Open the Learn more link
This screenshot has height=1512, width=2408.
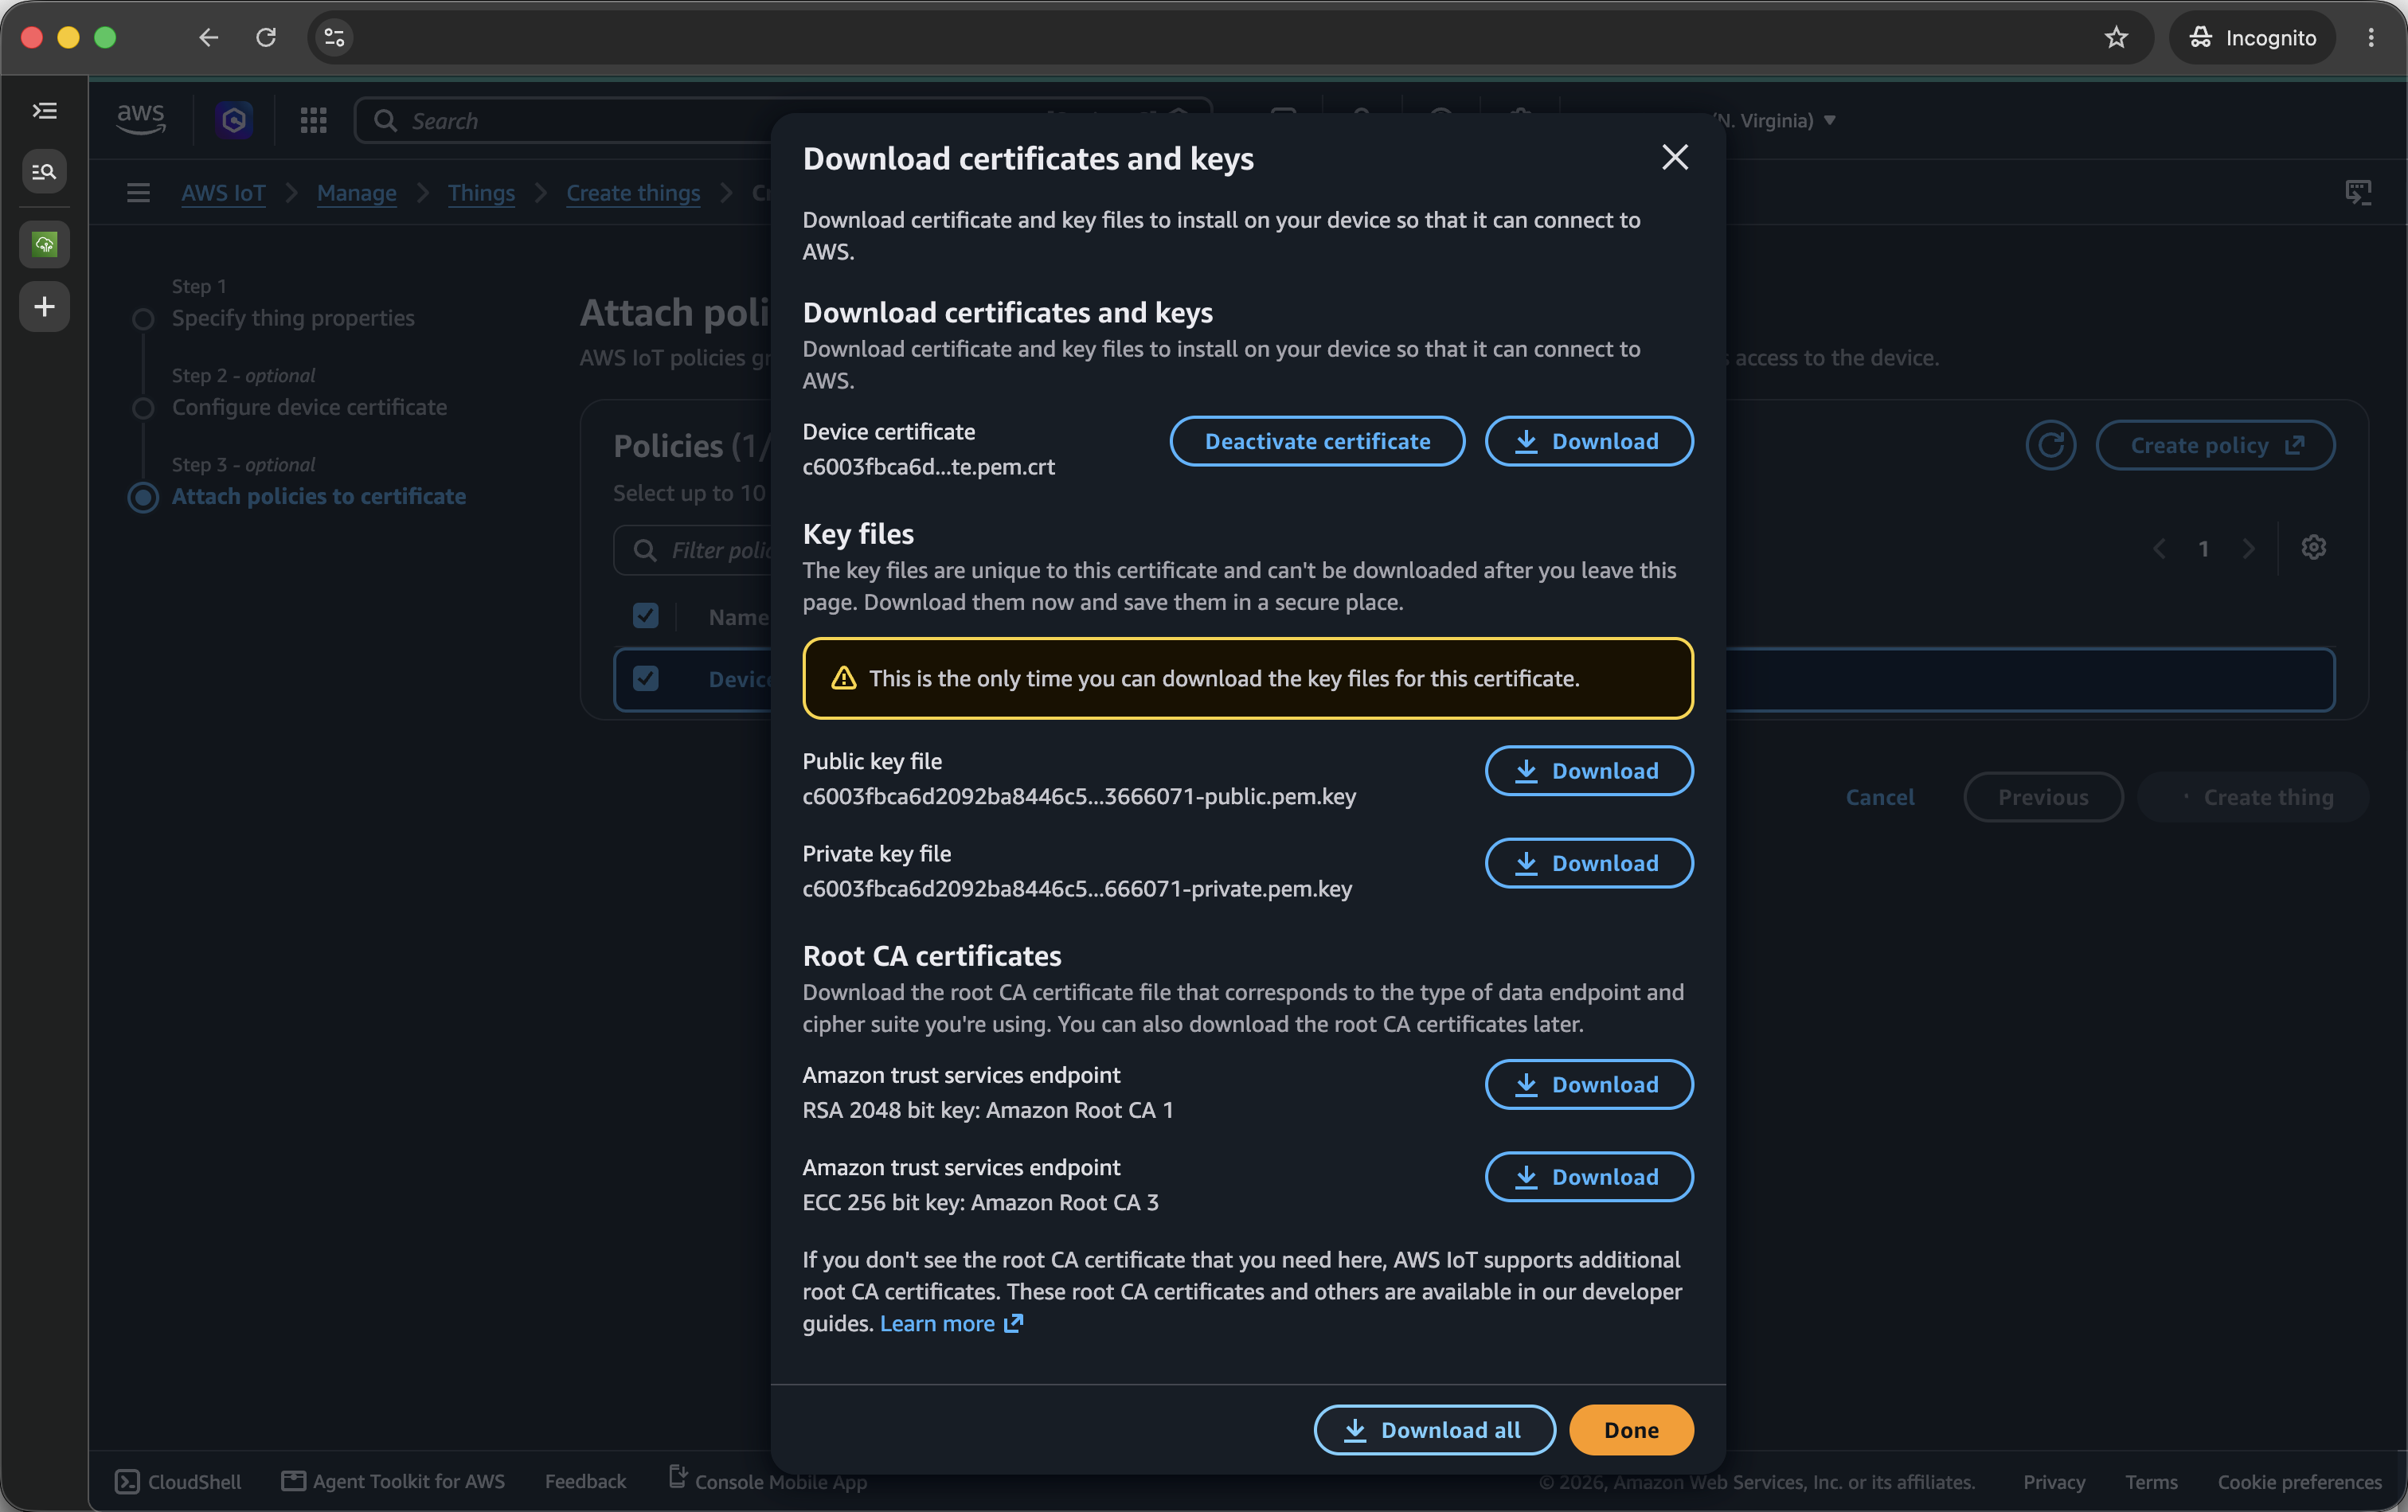(x=951, y=1323)
